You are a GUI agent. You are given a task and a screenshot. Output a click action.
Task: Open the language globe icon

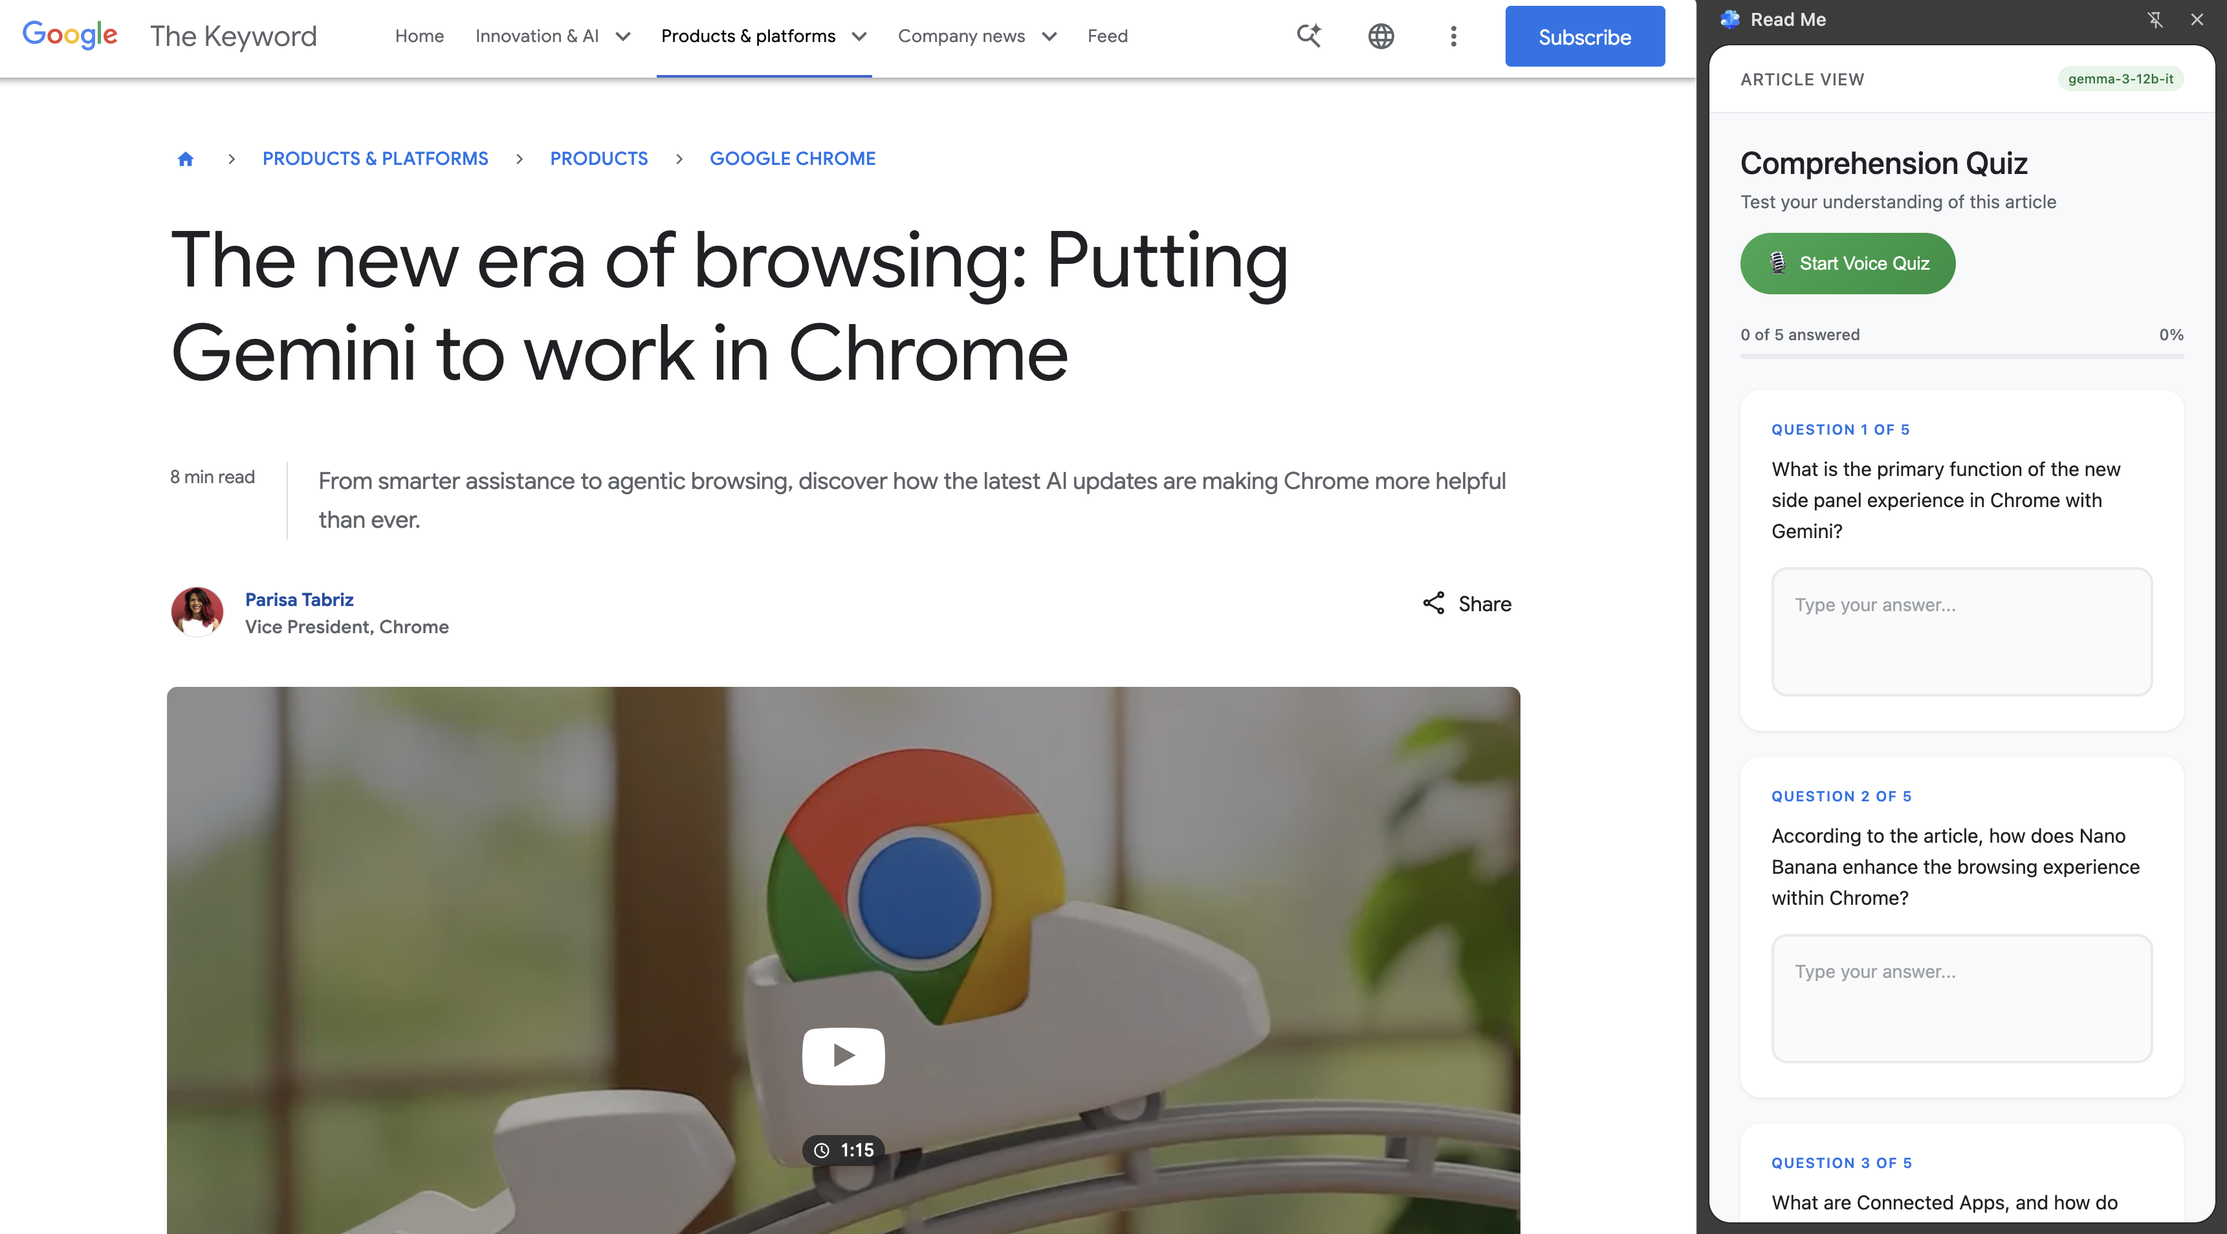(1381, 36)
